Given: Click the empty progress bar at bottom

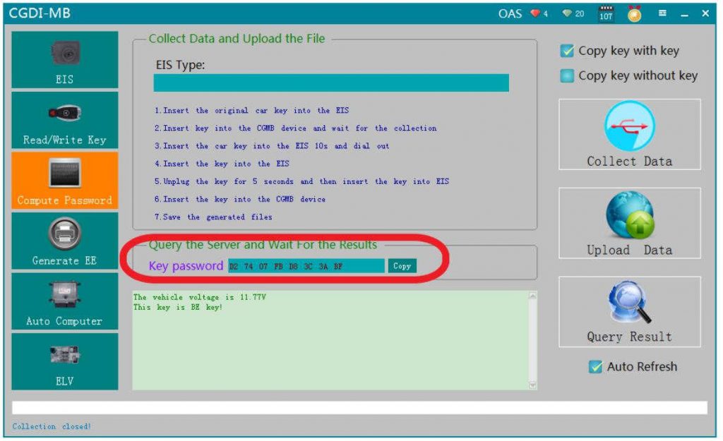Looking at the screenshot, I should coord(359,408).
